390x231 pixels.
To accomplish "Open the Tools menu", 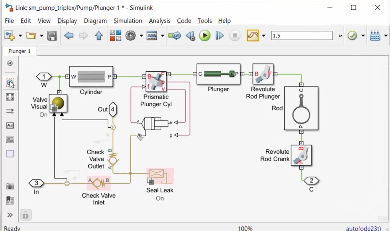I will point(204,21).
